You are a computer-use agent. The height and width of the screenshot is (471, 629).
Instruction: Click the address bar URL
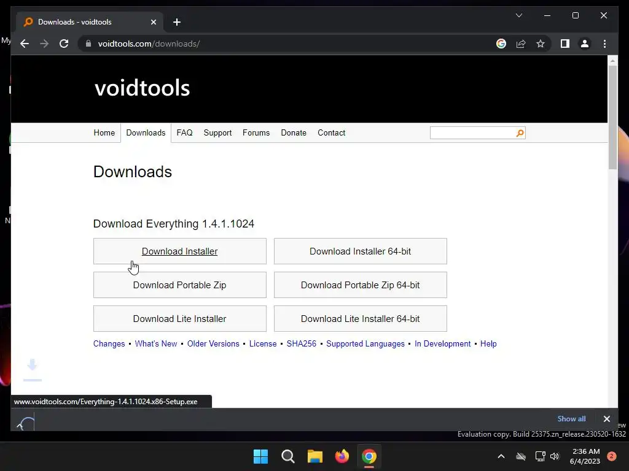coord(149,44)
